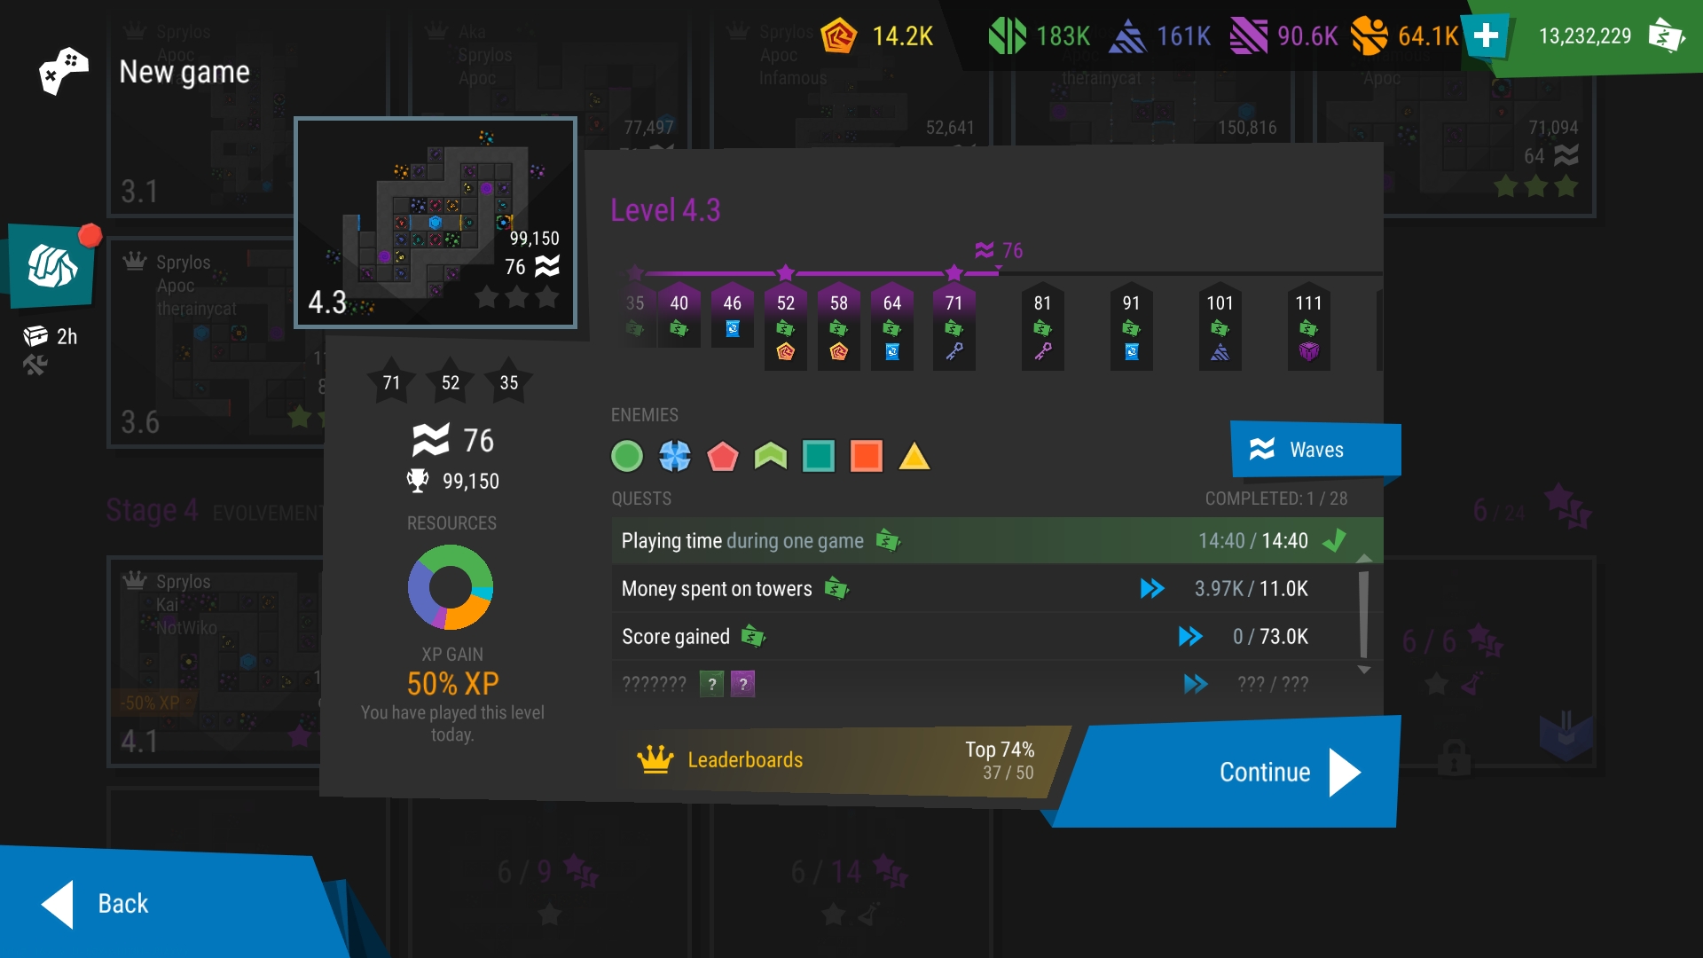Tap the gamepad New game icon
This screenshot has height=958, width=1703.
64,71
